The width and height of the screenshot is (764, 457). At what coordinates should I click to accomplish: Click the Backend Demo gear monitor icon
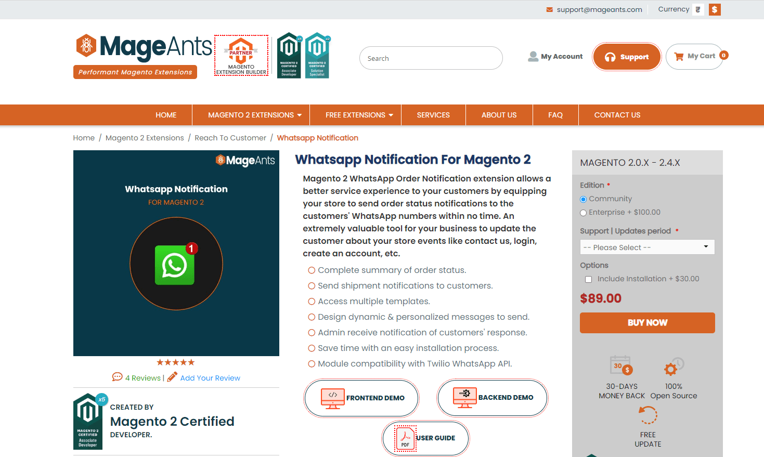pos(465,398)
